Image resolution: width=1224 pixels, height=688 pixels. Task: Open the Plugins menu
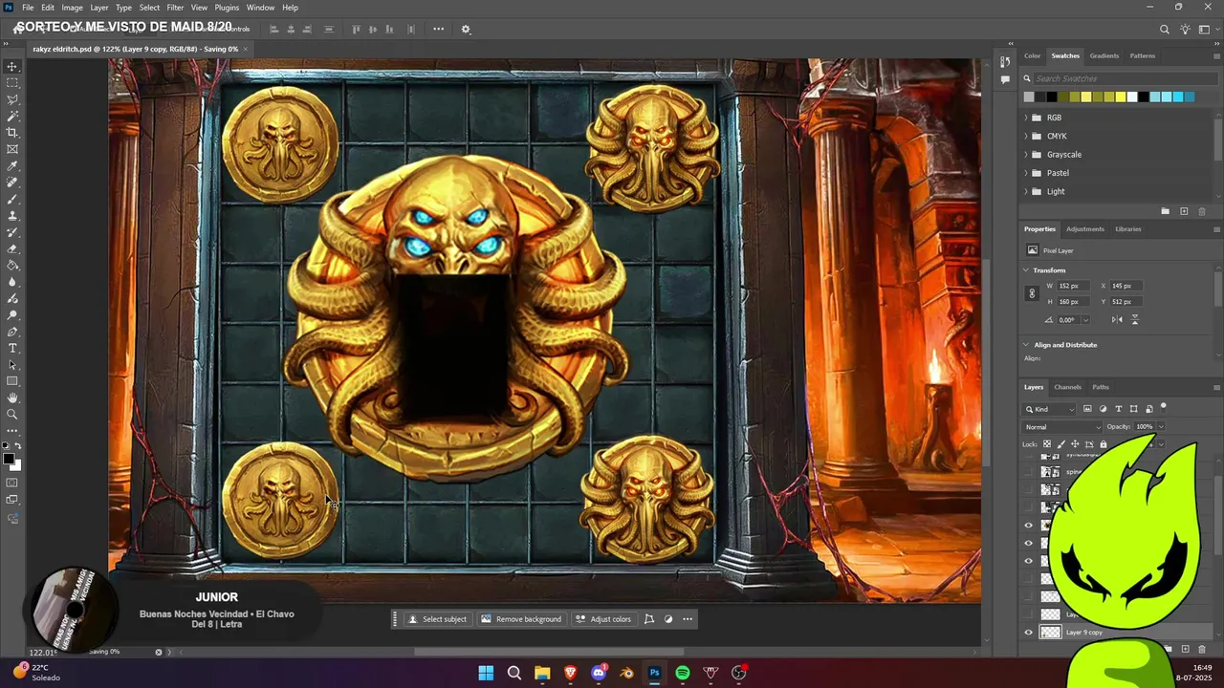pyautogui.click(x=227, y=8)
